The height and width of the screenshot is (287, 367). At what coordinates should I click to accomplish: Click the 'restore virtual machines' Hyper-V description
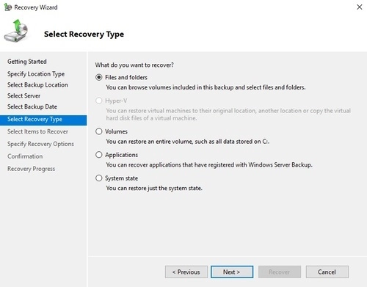point(228,115)
